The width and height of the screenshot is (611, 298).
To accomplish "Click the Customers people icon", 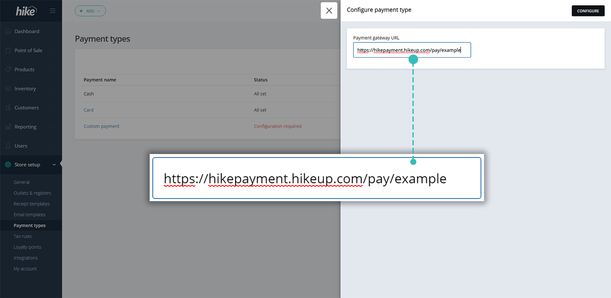I will click(8, 108).
